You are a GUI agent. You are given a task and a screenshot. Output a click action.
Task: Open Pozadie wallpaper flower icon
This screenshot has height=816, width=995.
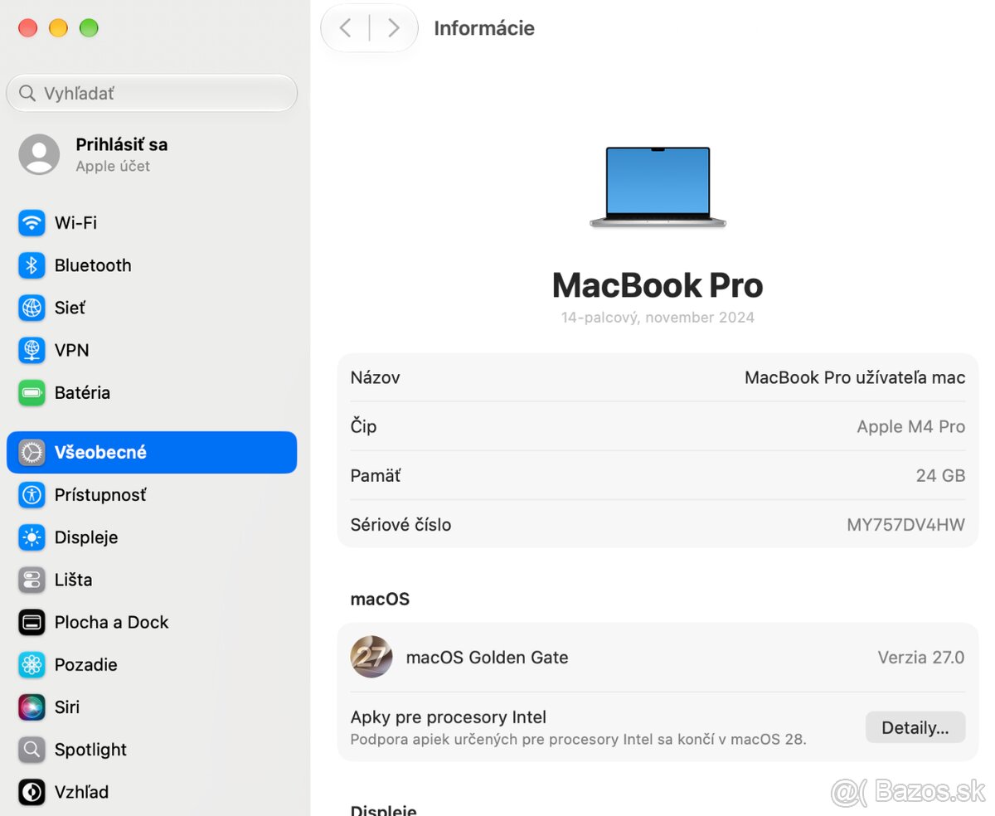click(x=32, y=664)
